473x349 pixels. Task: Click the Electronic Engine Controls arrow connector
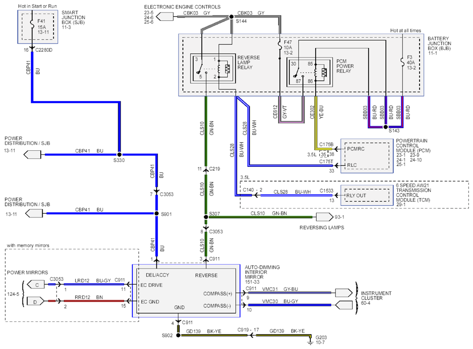coord(165,16)
